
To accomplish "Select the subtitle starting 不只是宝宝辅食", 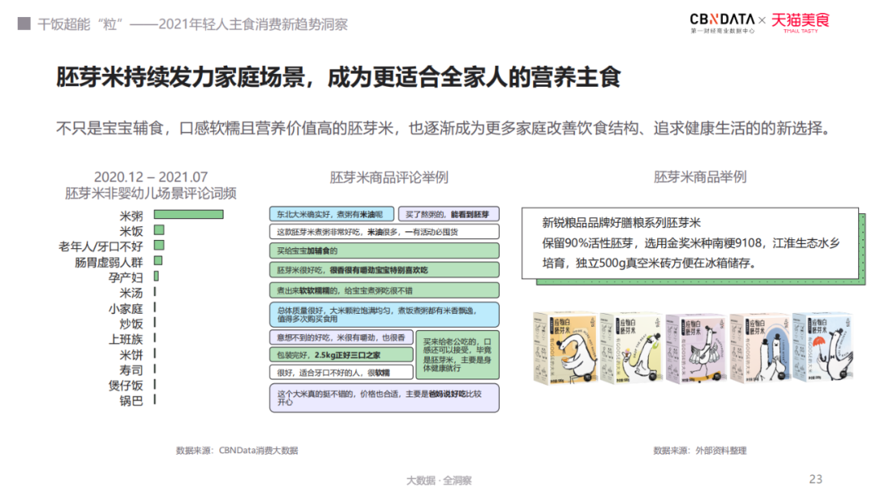I will tap(445, 128).
